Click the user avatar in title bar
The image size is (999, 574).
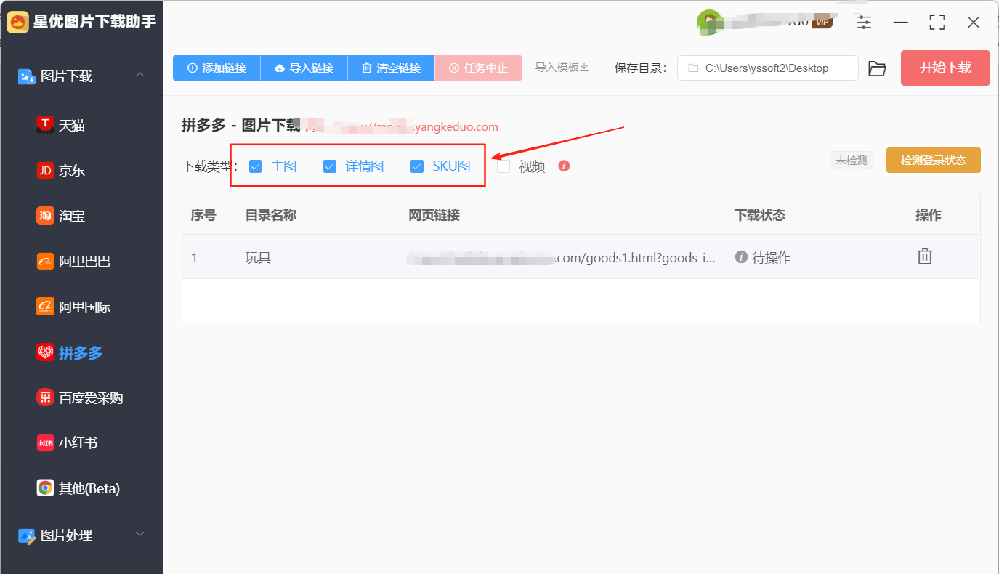pyautogui.click(x=708, y=21)
